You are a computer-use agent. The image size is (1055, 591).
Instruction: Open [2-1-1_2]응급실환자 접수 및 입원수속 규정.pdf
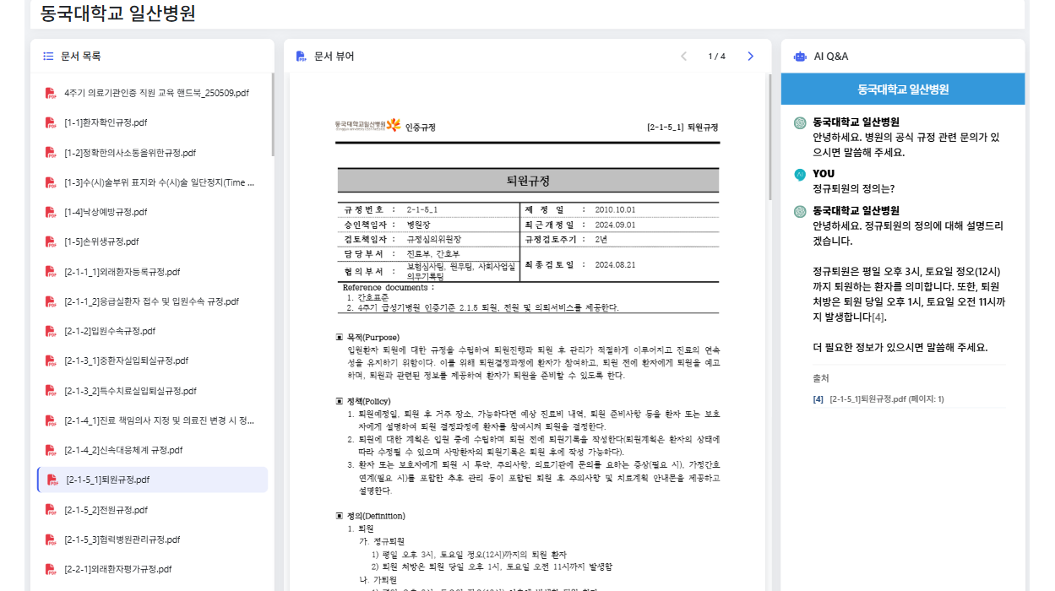tap(151, 301)
